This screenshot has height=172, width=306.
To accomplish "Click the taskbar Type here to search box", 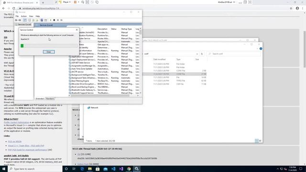I will (x=35, y=169).
